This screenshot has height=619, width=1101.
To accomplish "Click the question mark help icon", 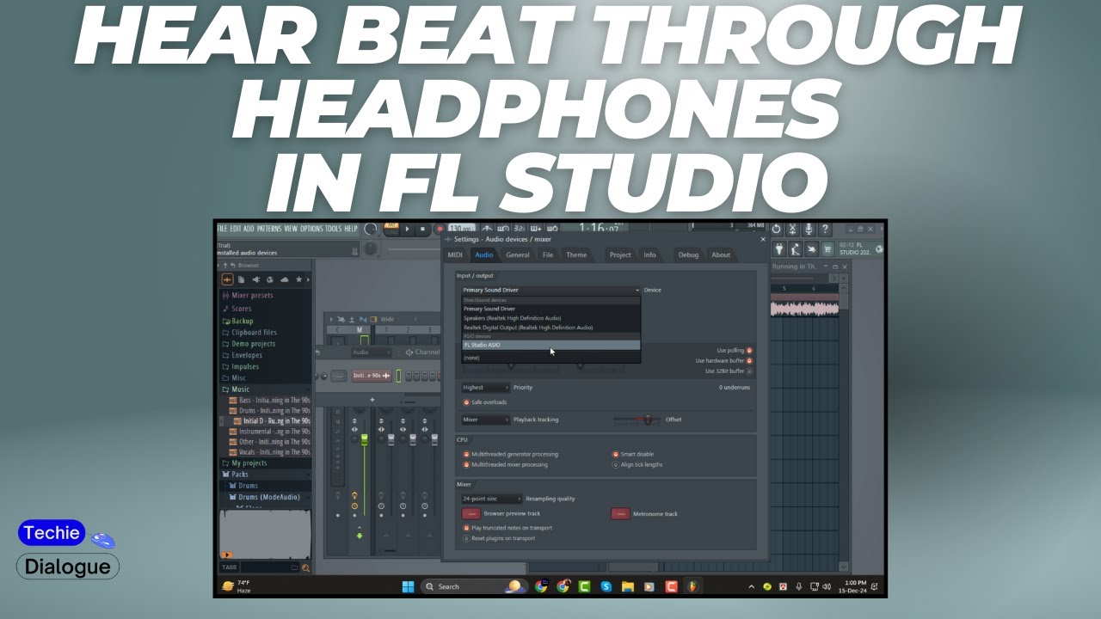I will (825, 230).
